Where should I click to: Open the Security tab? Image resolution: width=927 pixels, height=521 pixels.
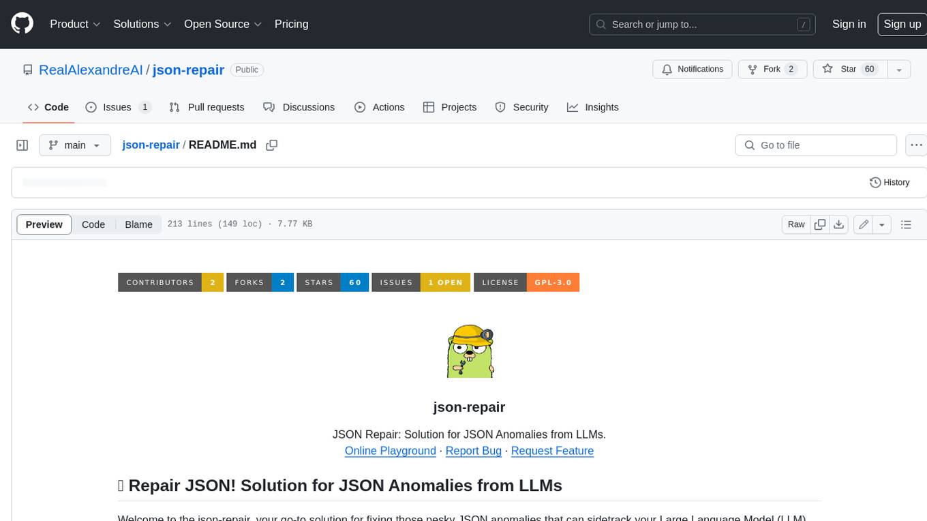[521, 107]
